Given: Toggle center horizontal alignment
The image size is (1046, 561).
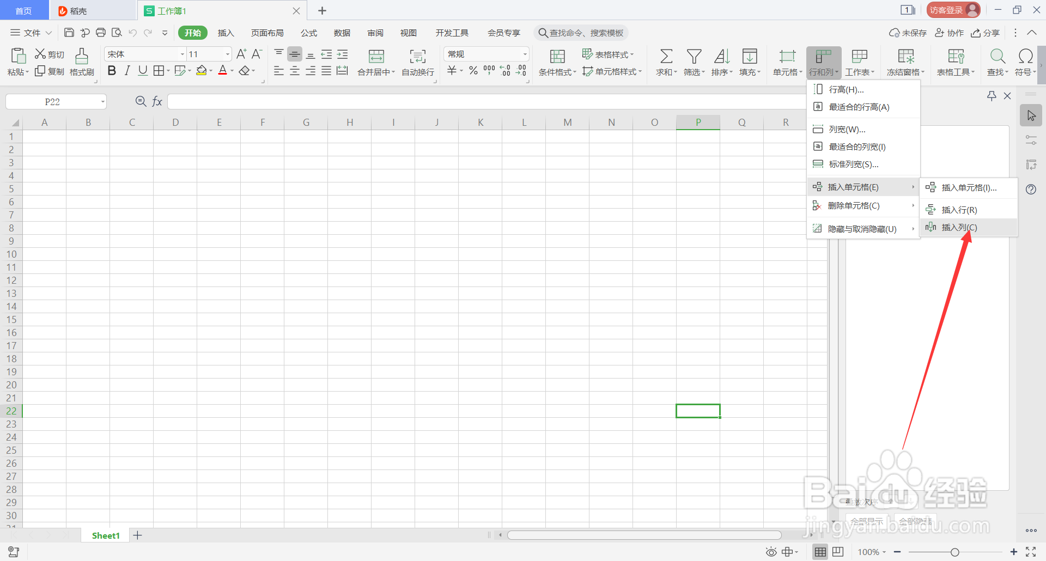Looking at the screenshot, I should [295, 71].
